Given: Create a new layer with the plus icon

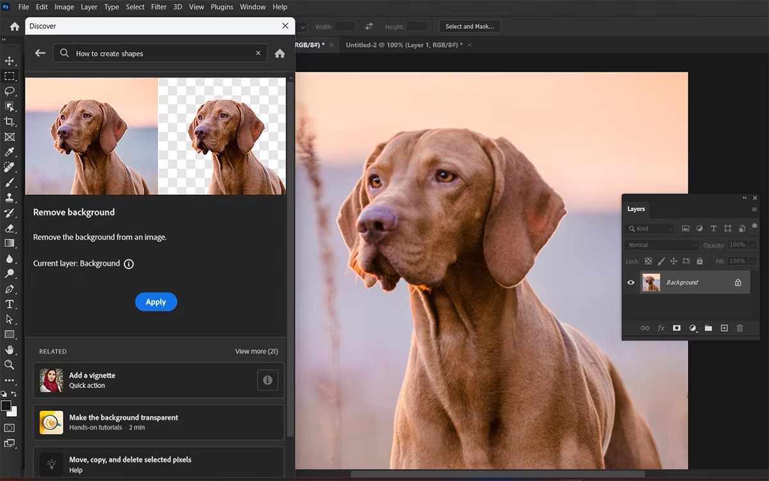Looking at the screenshot, I should [x=724, y=328].
